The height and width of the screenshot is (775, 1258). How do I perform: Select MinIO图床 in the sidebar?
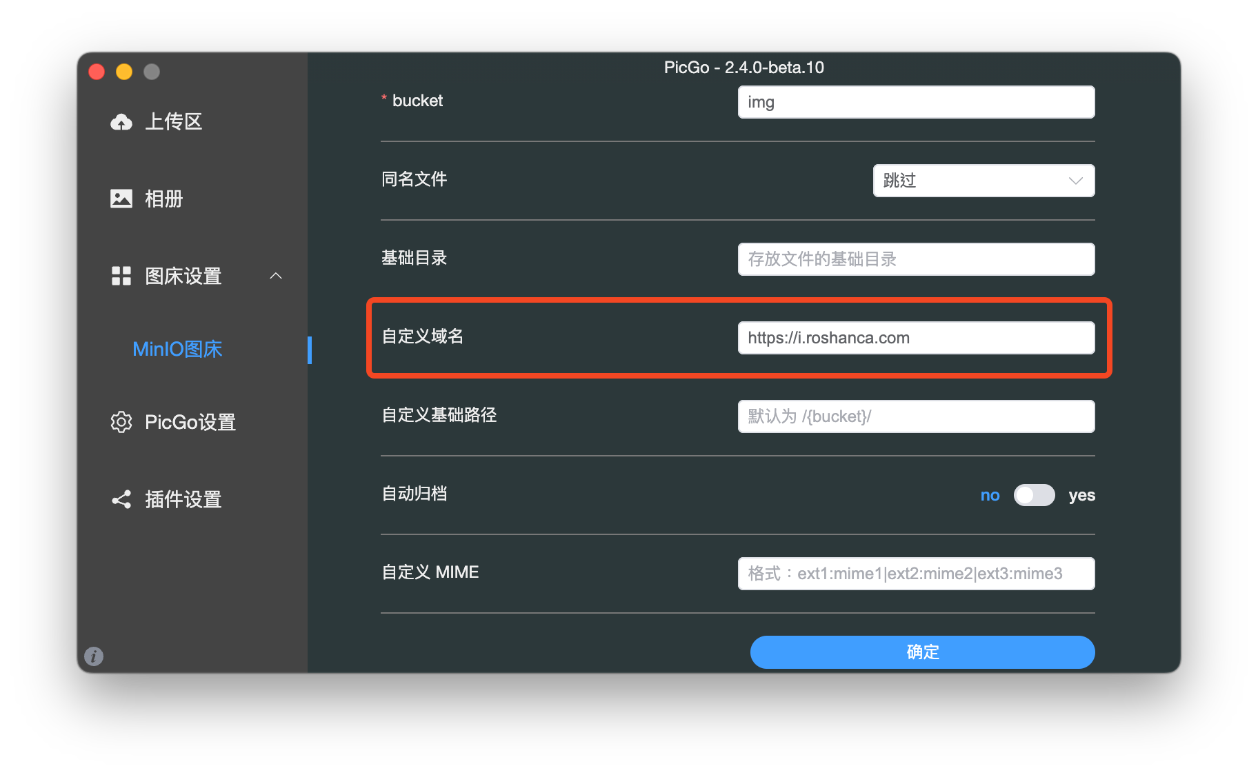[x=177, y=349]
